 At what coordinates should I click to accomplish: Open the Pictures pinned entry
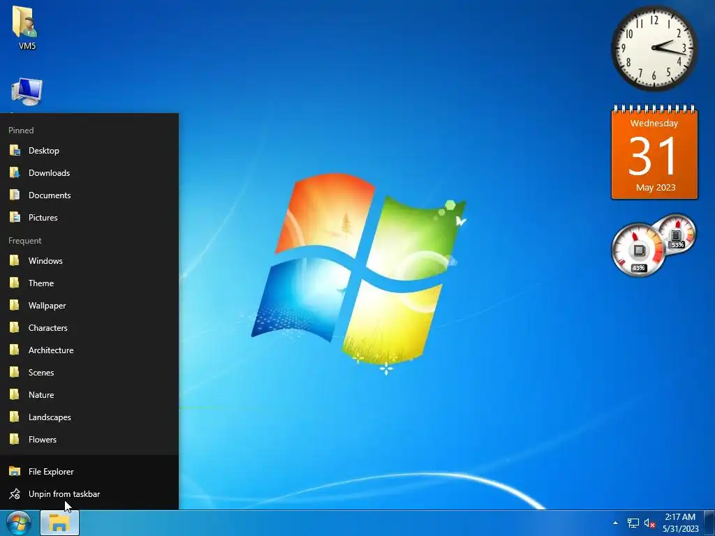point(89,218)
